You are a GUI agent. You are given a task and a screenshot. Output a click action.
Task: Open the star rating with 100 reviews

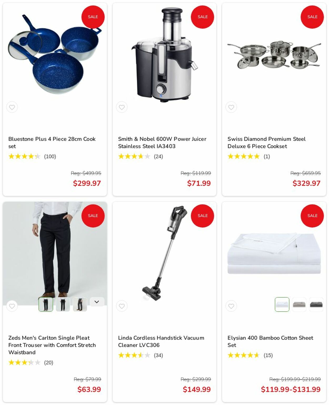click(32, 156)
